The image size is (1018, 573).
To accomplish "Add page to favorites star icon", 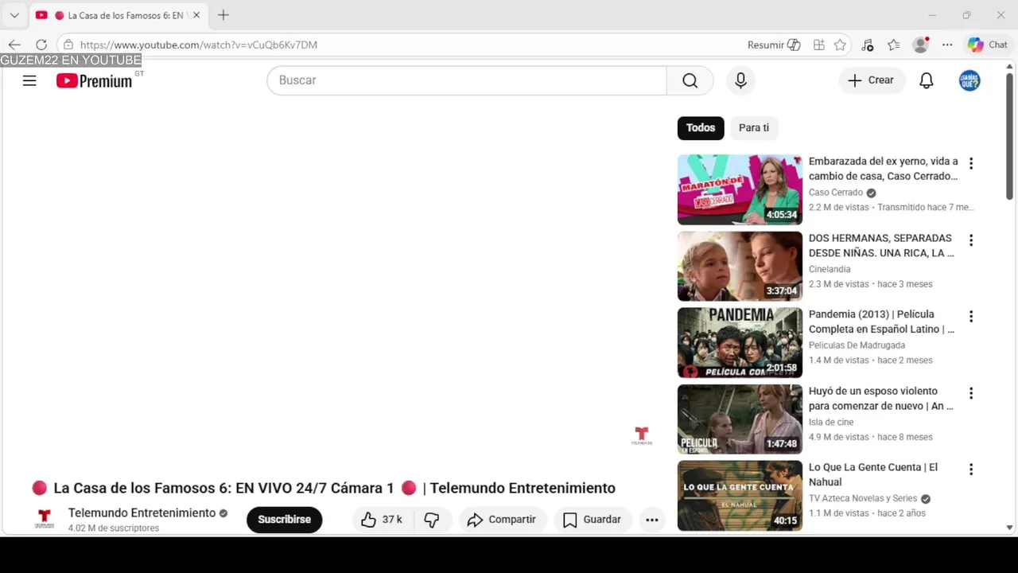I will [x=840, y=45].
